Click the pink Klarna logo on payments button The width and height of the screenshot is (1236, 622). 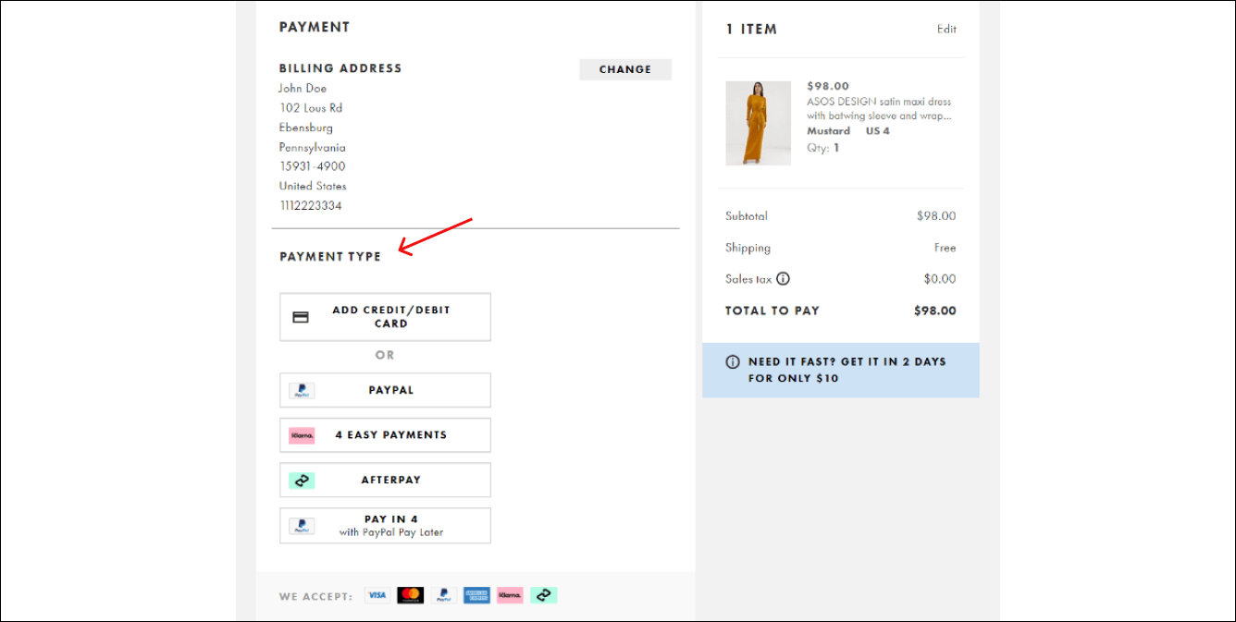coord(302,435)
